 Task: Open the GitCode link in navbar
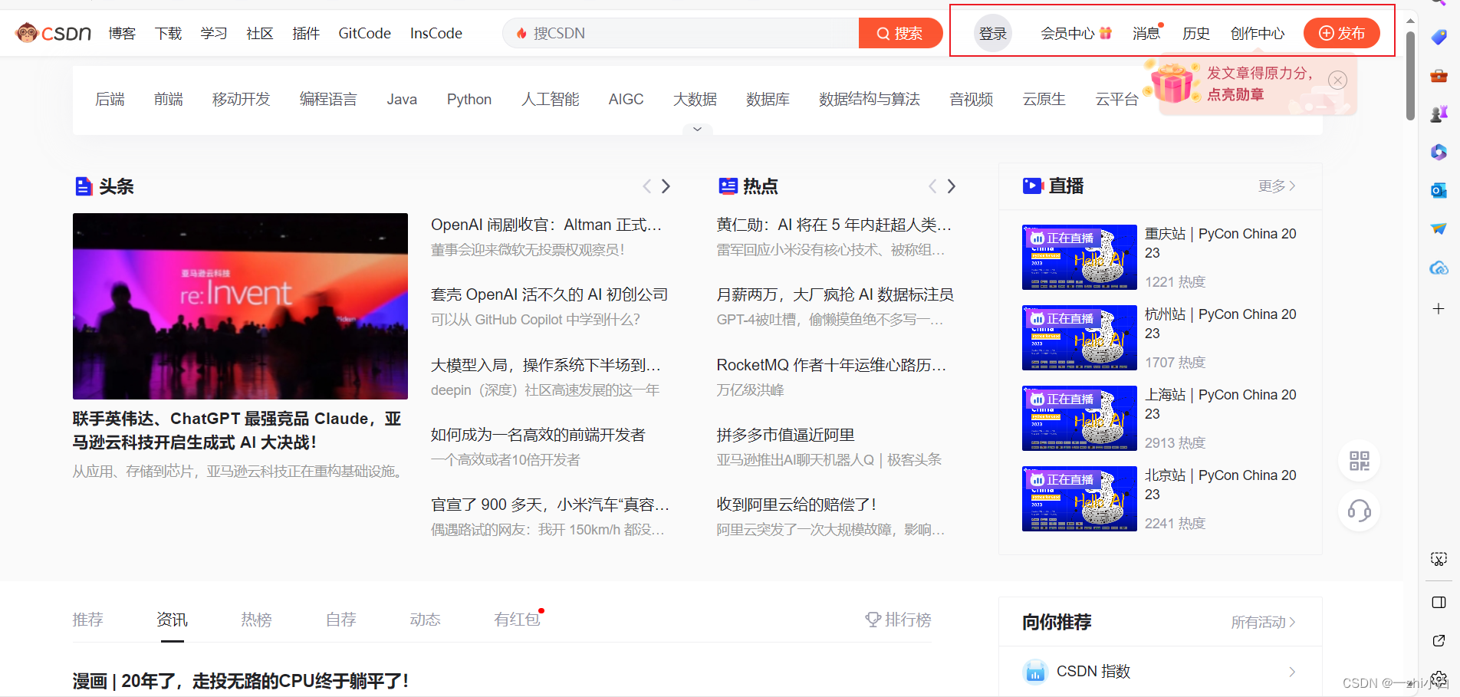[365, 33]
